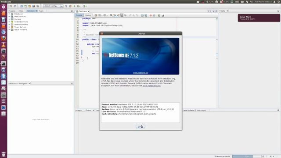The image size is (281, 158).
Task: Click Stop Macro Recording icon
Action: [154, 15]
